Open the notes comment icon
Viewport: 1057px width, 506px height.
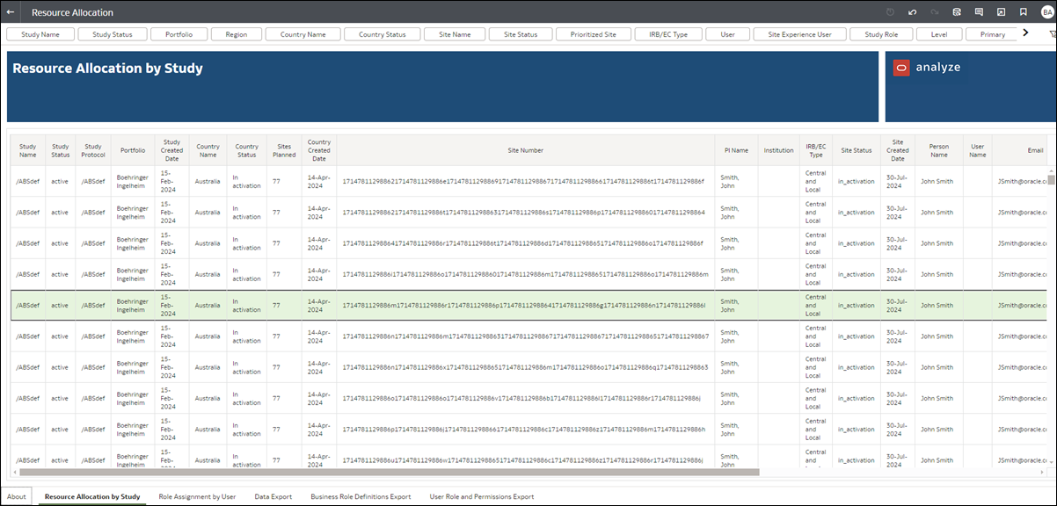979,12
